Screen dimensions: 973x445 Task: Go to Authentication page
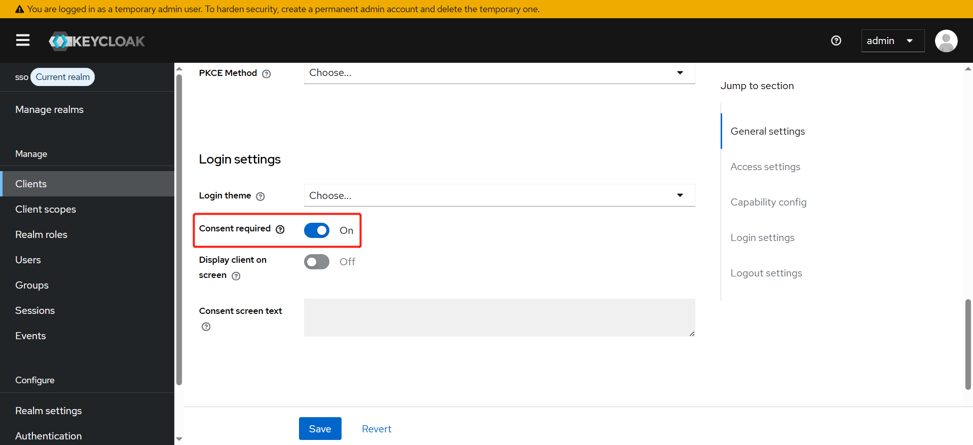[87, 435]
